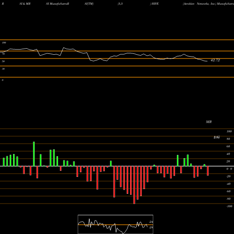
Task: Click the 'HIVE' ticker symbol text
Action: [x=155, y=4]
